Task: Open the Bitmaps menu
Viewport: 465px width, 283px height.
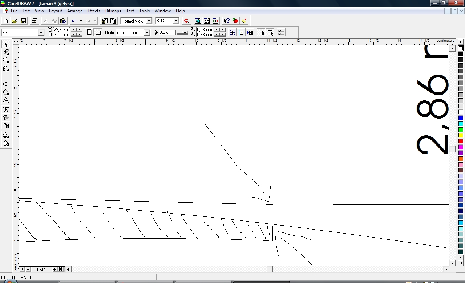Action: point(113,11)
